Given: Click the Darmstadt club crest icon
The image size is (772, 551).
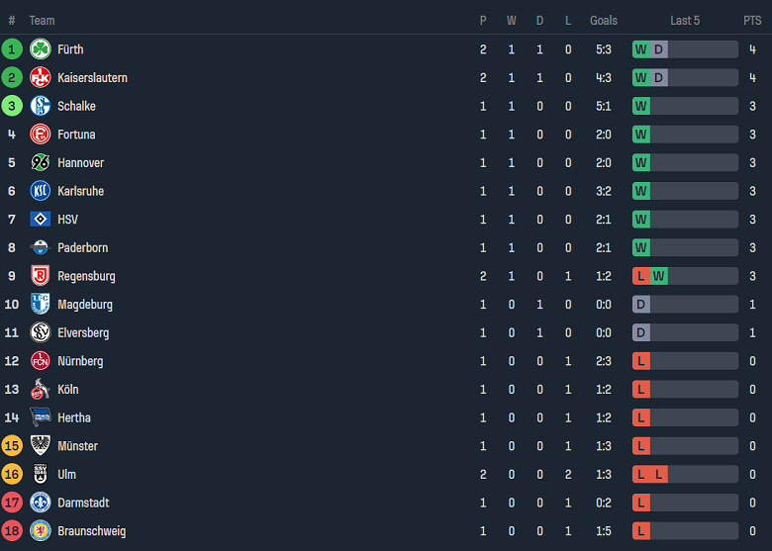Looking at the screenshot, I should (x=41, y=503).
